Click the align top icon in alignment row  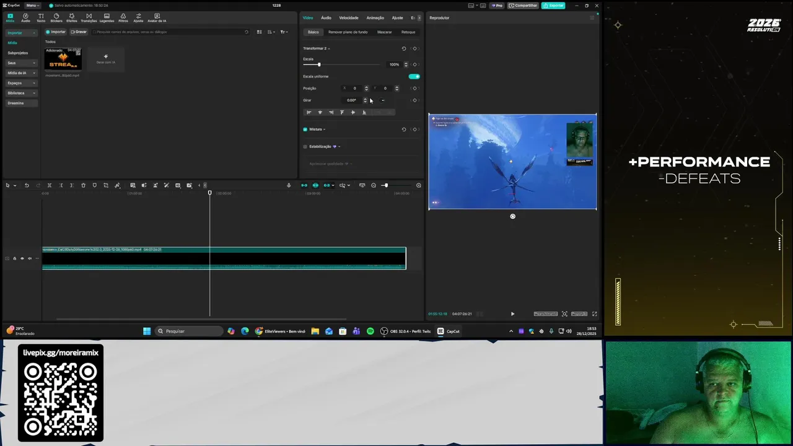(x=342, y=112)
